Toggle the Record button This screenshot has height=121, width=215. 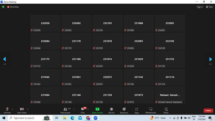click(x=111, y=110)
